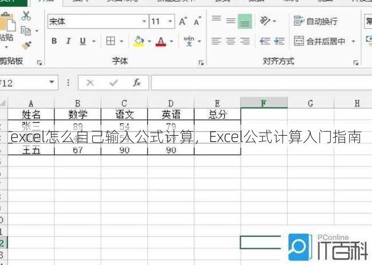Select the Format Painter brush icon
The image size is (372, 265).
[x=26, y=45]
